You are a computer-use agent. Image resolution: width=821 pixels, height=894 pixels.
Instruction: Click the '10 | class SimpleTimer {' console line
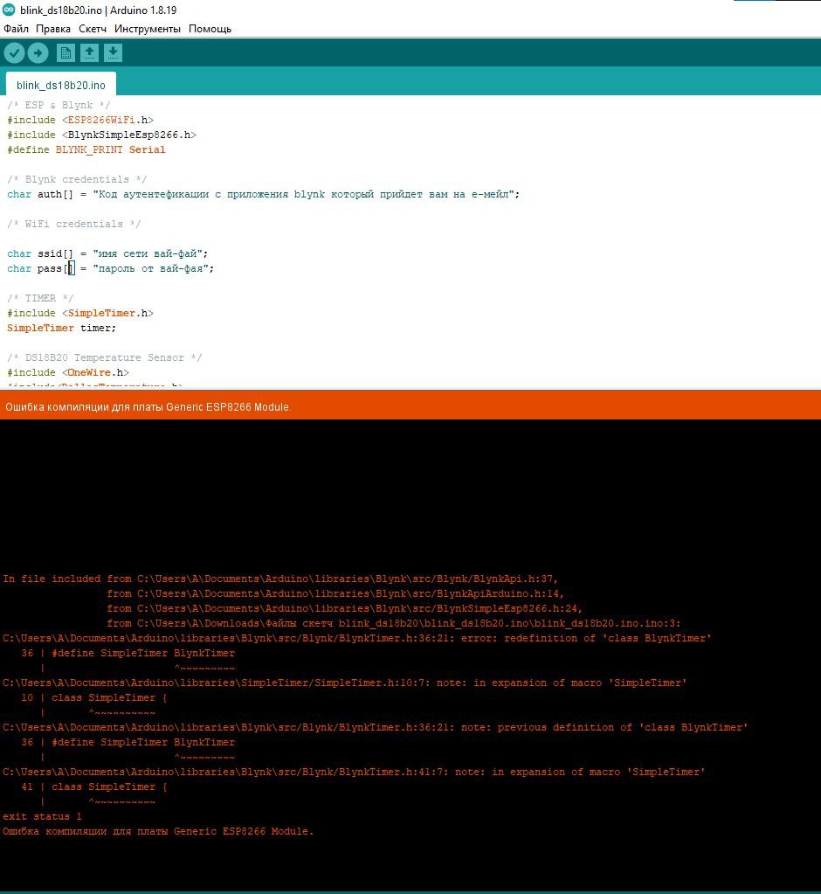pos(94,697)
